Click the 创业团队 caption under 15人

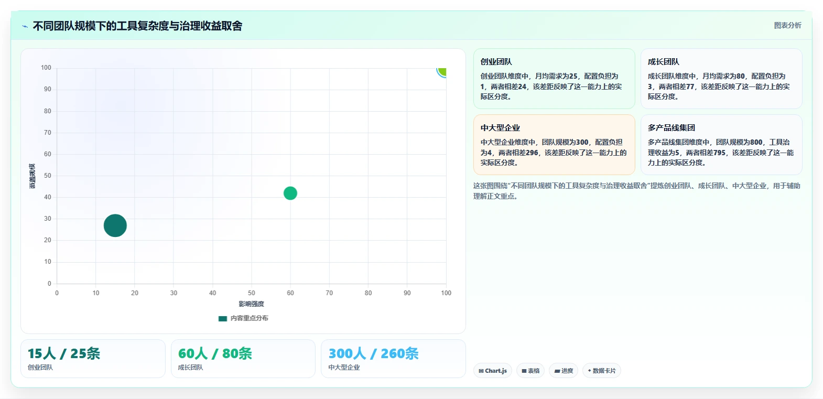tap(40, 368)
